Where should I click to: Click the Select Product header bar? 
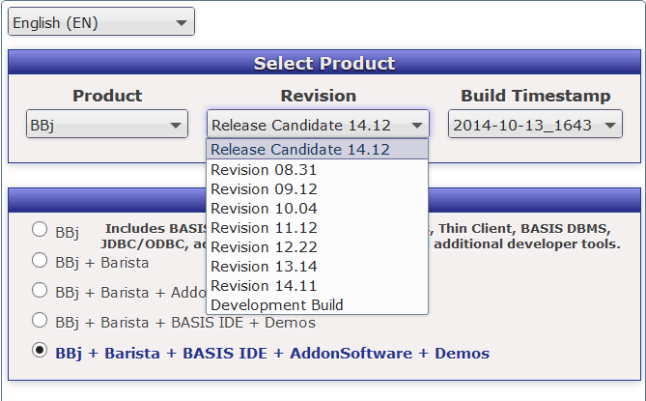323,64
